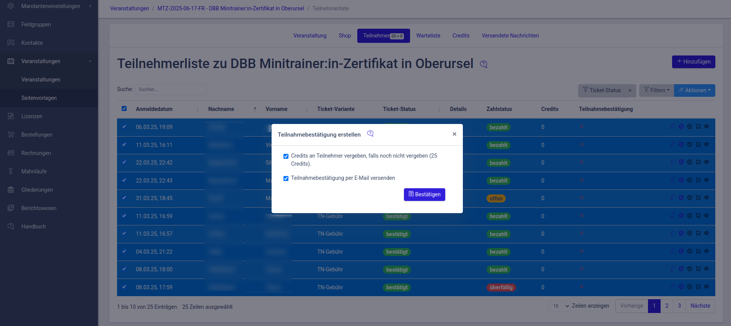This screenshot has width=731, height=326.
Task: Click the help icon beside the page heading
Action: tap(484, 64)
